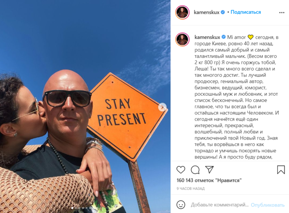Open the three-dots more options menu
Viewport: 289px width, 213px height.
(282, 13)
